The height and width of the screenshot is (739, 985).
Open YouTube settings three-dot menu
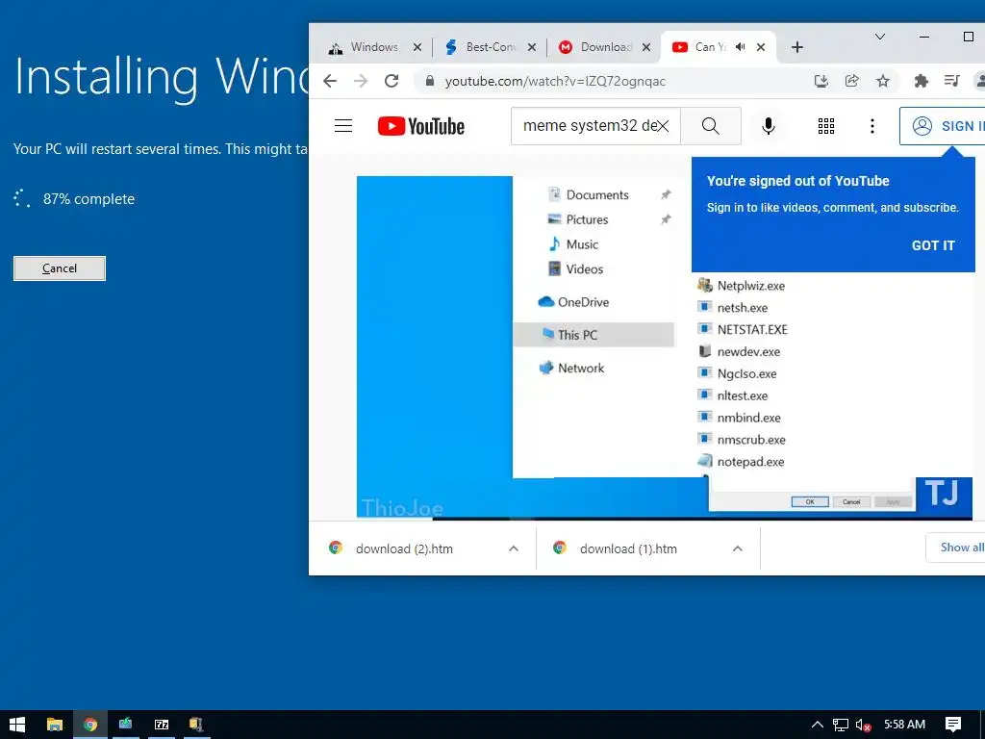[871, 126]
